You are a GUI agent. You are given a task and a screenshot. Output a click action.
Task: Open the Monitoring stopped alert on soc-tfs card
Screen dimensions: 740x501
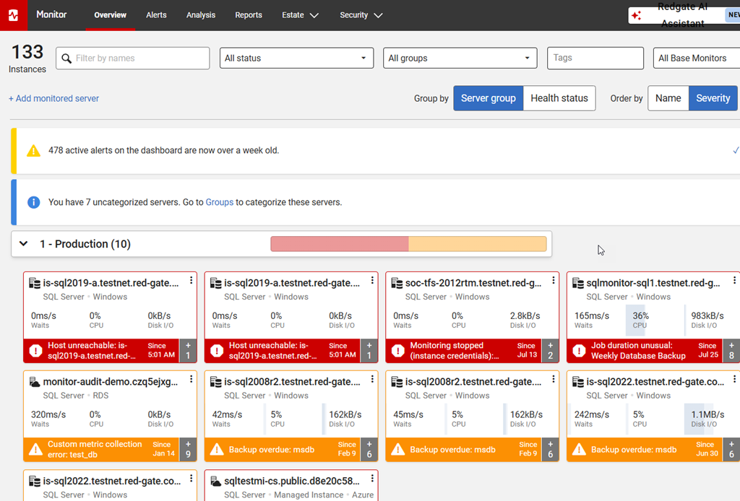click(464, 351)
